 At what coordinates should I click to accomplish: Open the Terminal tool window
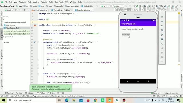click(x=9, y=93)
